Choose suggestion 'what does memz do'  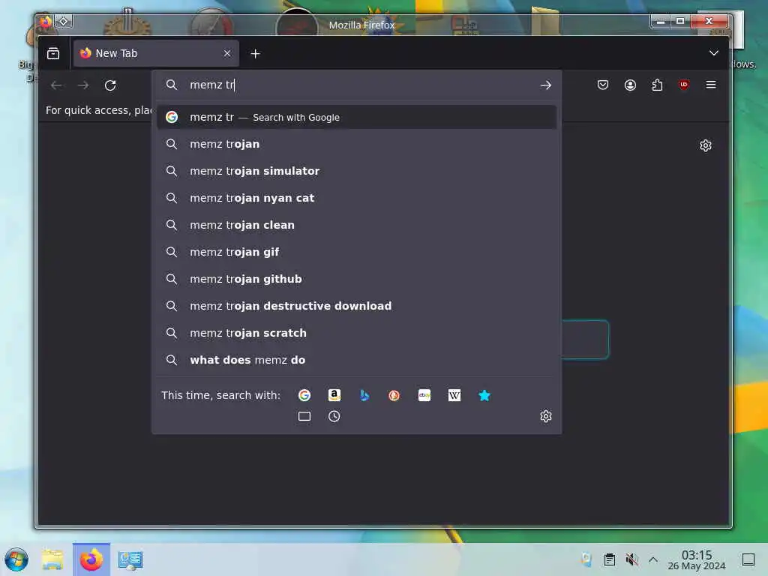coord(356,359)
